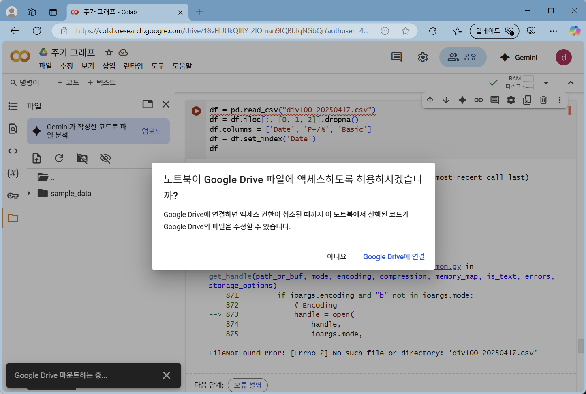This screenshot has width=586, height=394.
Task: Go back in browser
Action: pos(15,31)
